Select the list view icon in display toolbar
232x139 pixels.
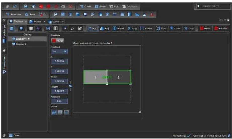coord(12,28)
